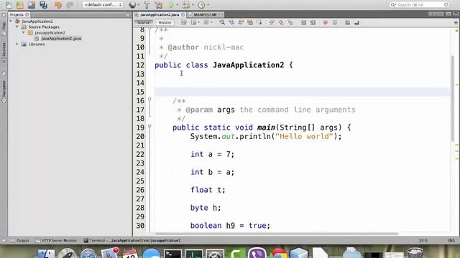460x258 pixels.
Task: Collapse the main method fold at line 19
Action: coord(149,126)
